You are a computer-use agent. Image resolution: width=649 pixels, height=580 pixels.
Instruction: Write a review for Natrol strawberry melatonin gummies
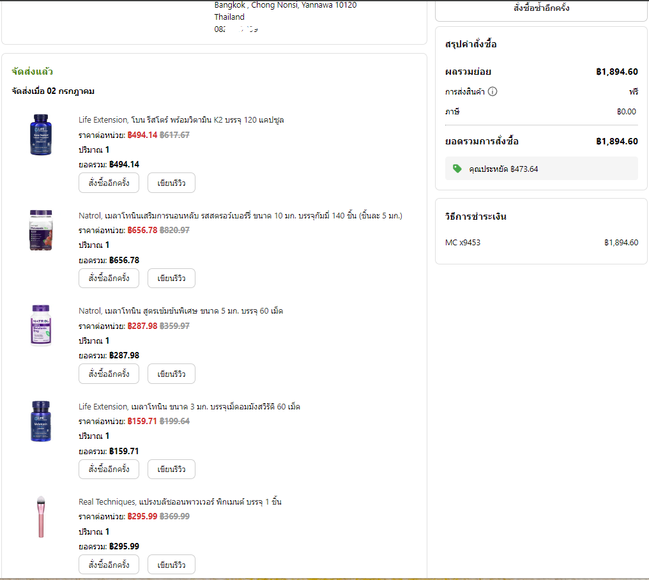point(171,279)
